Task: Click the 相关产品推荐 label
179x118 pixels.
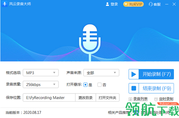Action: click(120, 113)
